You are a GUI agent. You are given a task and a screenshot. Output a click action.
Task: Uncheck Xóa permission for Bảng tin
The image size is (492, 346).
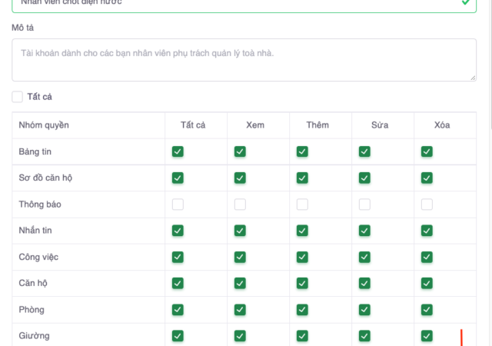pos(427,152)
